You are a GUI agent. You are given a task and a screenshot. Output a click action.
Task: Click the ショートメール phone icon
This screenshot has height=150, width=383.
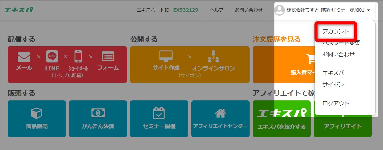pyautogui.click(x=78, y=57)
